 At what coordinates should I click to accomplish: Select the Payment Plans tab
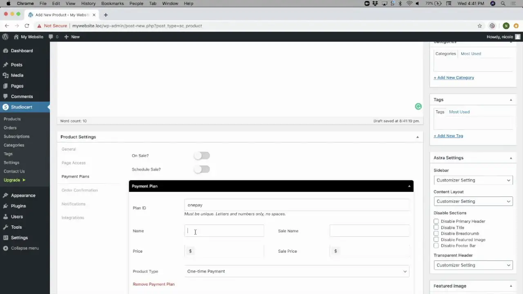click(75, 177)
